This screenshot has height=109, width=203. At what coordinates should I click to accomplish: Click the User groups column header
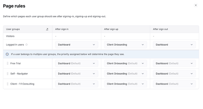[x=13, y=29]
